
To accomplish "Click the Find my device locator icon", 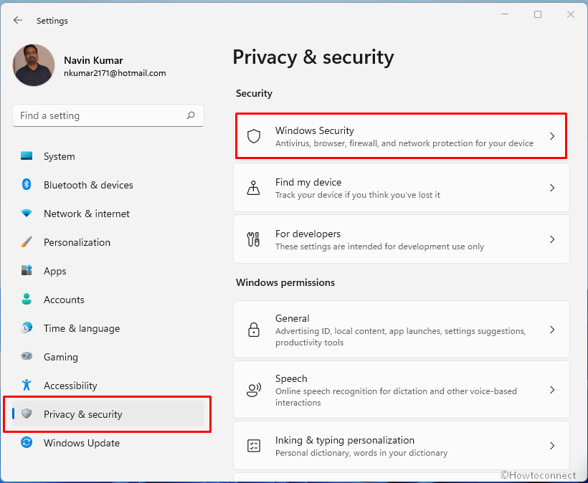I will [x=254, y=188].
